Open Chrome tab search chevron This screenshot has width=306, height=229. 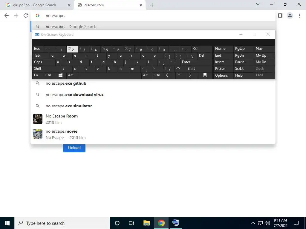tap(258, 4)
